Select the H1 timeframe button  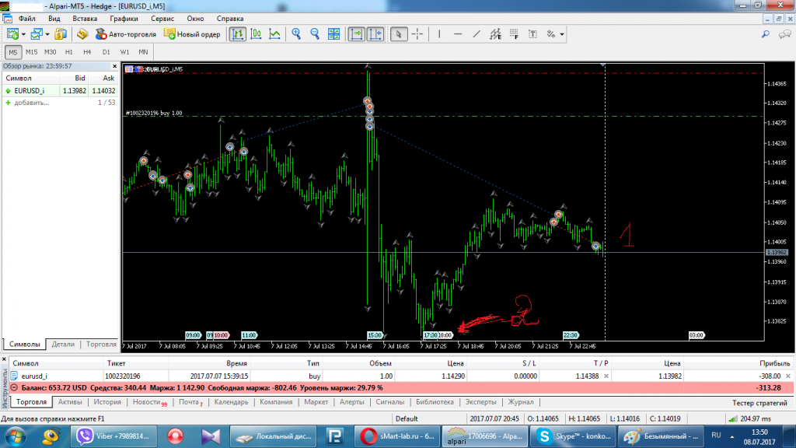pos(68,52)
